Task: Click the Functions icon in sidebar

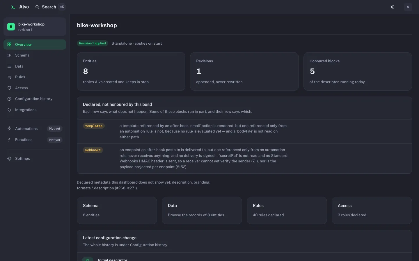Action: click(x=9, y=140)
